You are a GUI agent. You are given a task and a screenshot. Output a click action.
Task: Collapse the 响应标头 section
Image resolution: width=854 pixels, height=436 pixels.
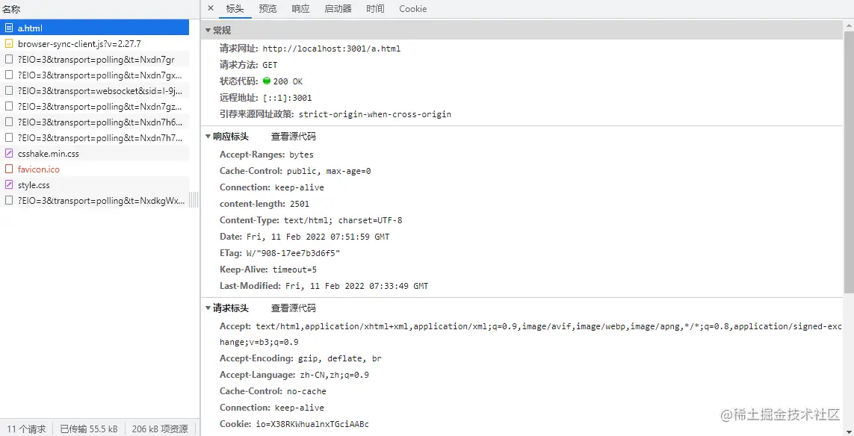pyautogui.click(x=208, y=137)
